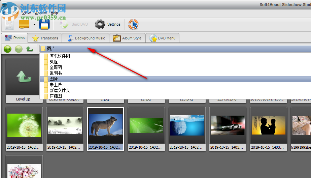Click the up one level arrow icon
This screenshot has height=178, width=311.
(x=29, y=49)
